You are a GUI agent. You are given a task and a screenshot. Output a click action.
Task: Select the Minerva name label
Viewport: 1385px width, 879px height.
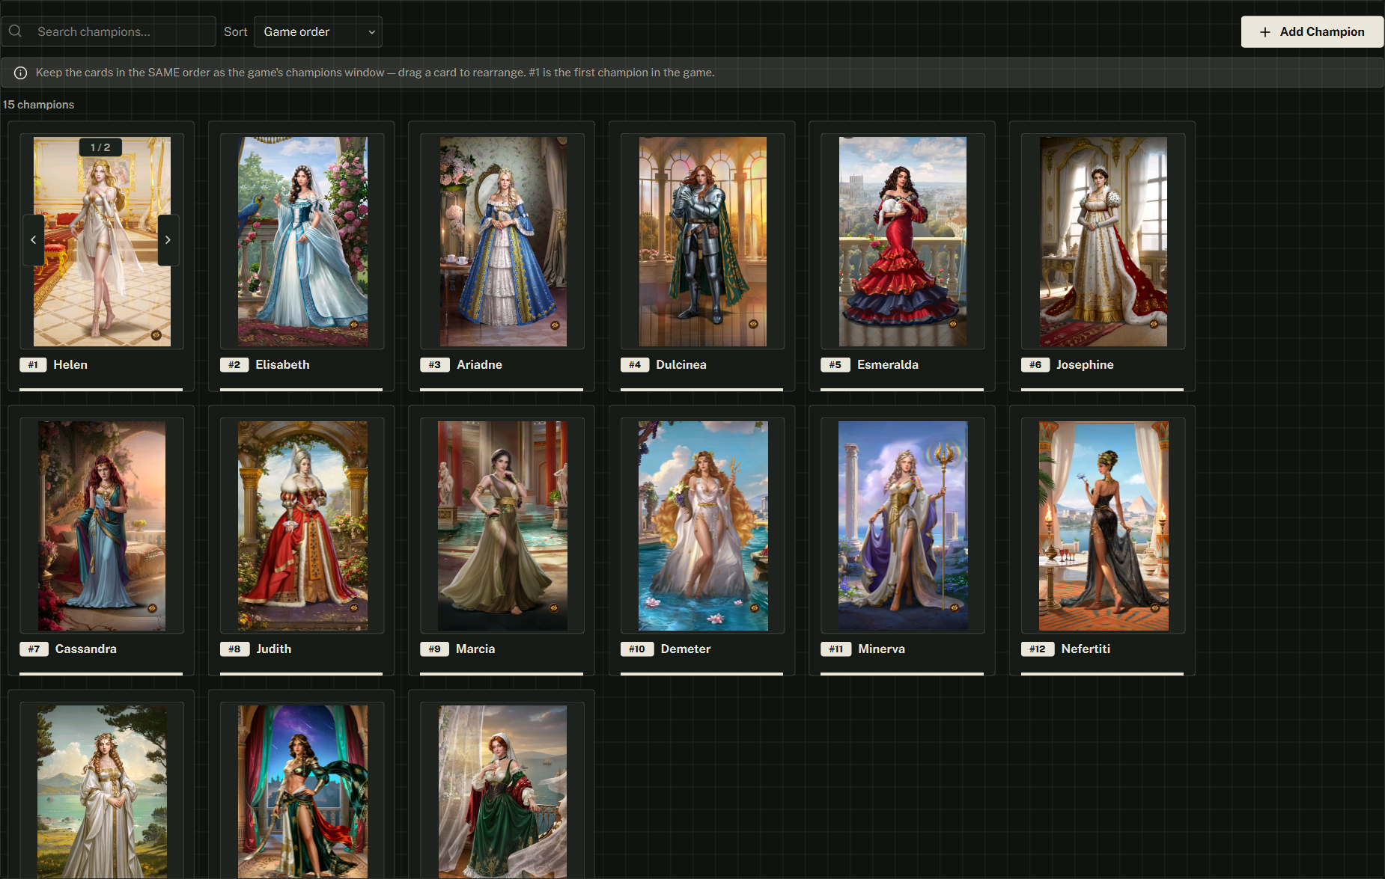coord(881,649)
